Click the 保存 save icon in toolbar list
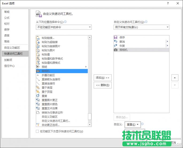The width and height of the screenshot is (183, 148). coord(115,37)
